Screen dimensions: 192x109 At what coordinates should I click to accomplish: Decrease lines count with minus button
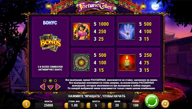coord(110,105)
